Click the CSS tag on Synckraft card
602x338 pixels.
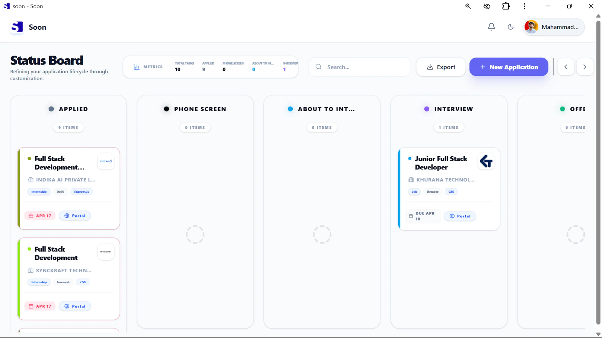83,282
